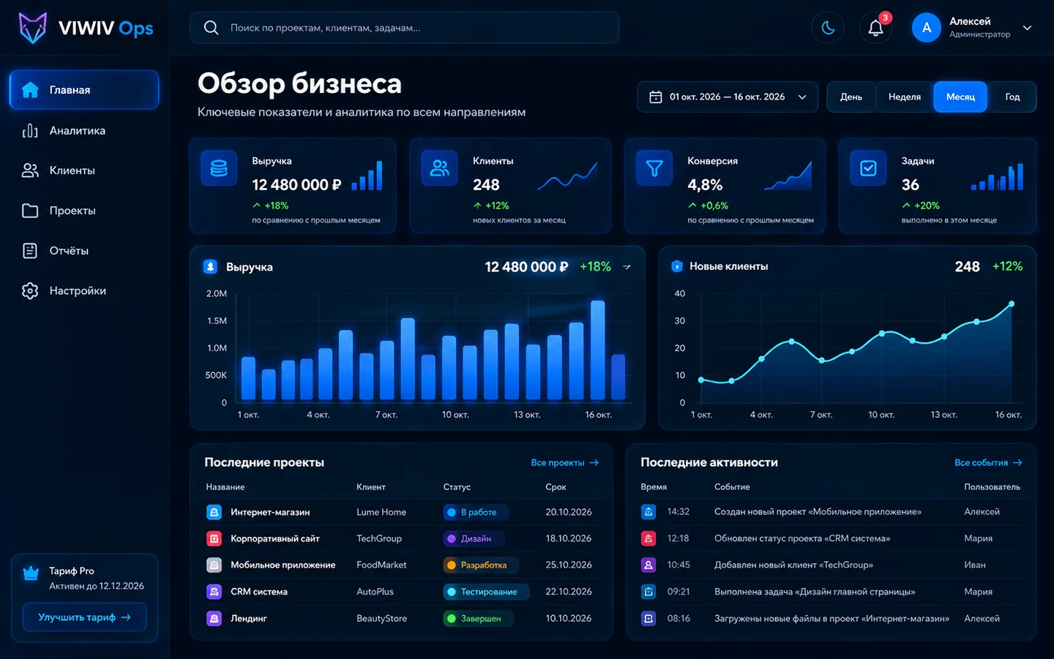Click the 12:18 activity icon
This screenshot has height=659, width=1054.
[x=649, y=538]
